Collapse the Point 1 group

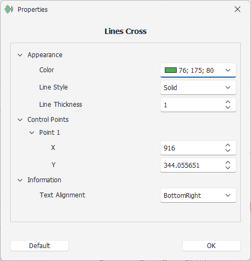[x=32, y=133]
